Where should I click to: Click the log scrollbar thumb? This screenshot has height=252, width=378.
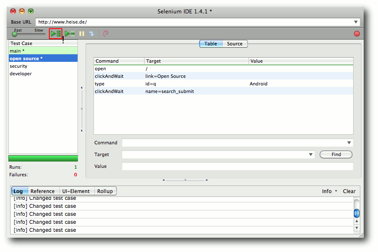tap(357, 213)
